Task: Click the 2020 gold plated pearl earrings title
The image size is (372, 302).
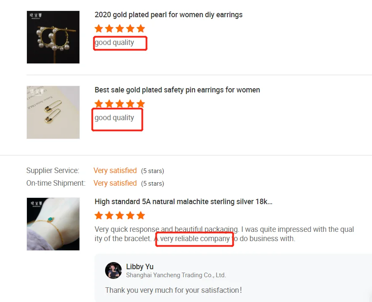Action: [169, 15]
